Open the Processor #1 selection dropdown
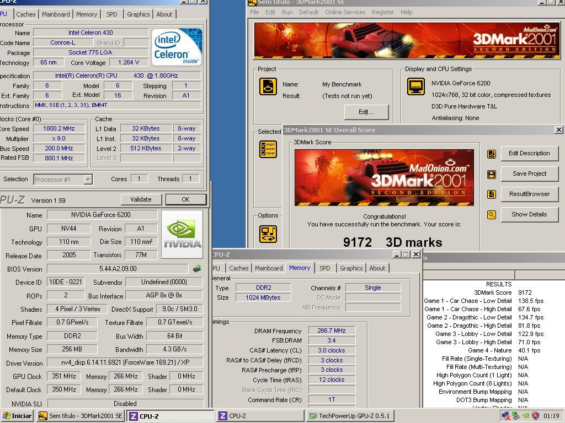Viewport: 565px width, 423px height. click(88, 180)
